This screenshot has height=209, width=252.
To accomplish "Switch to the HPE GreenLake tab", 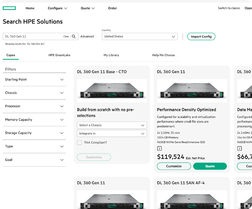I will [59, 55].
